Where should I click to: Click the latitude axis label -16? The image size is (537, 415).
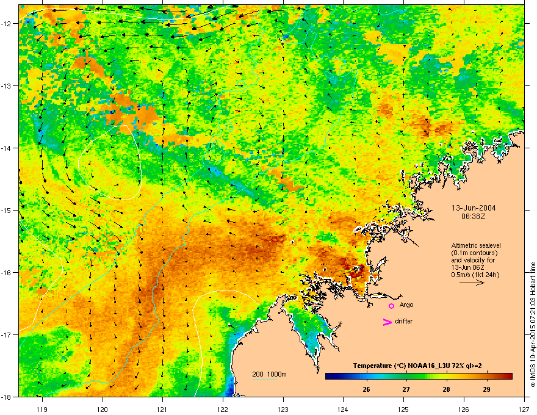click(x=7, y=273)
